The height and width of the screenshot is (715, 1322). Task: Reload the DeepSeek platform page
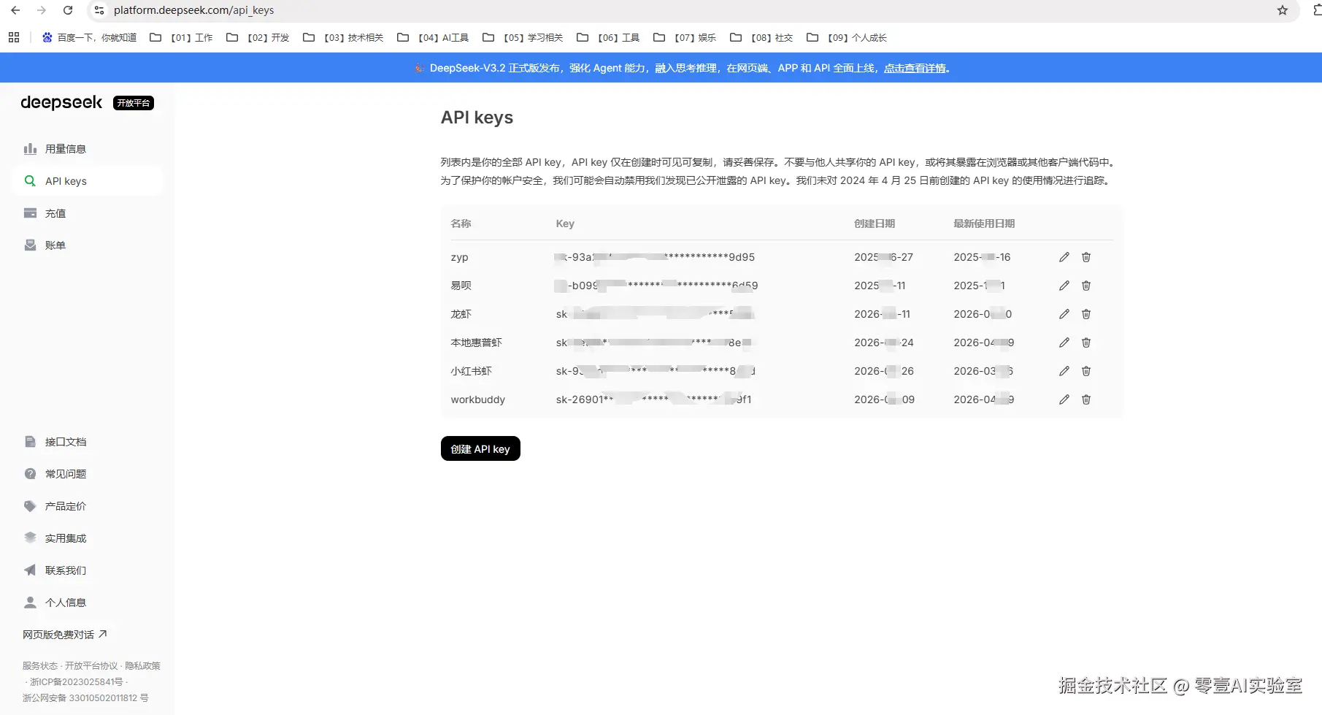pos(68,10)
